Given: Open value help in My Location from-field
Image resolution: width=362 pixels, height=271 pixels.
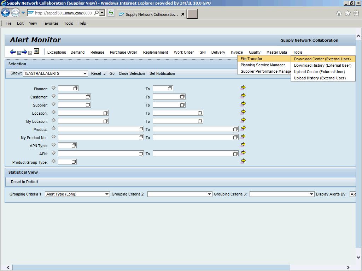Looking at the screenshot, I should click(x=105, y=121).
